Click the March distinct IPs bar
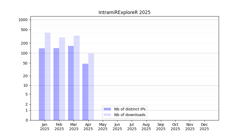 [71, 83]
